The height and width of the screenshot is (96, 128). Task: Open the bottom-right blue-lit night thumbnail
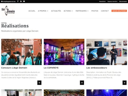tap(107, 93)
